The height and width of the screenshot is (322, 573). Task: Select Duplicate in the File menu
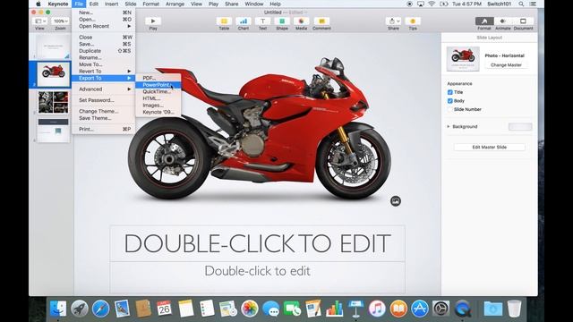(104, 51)
